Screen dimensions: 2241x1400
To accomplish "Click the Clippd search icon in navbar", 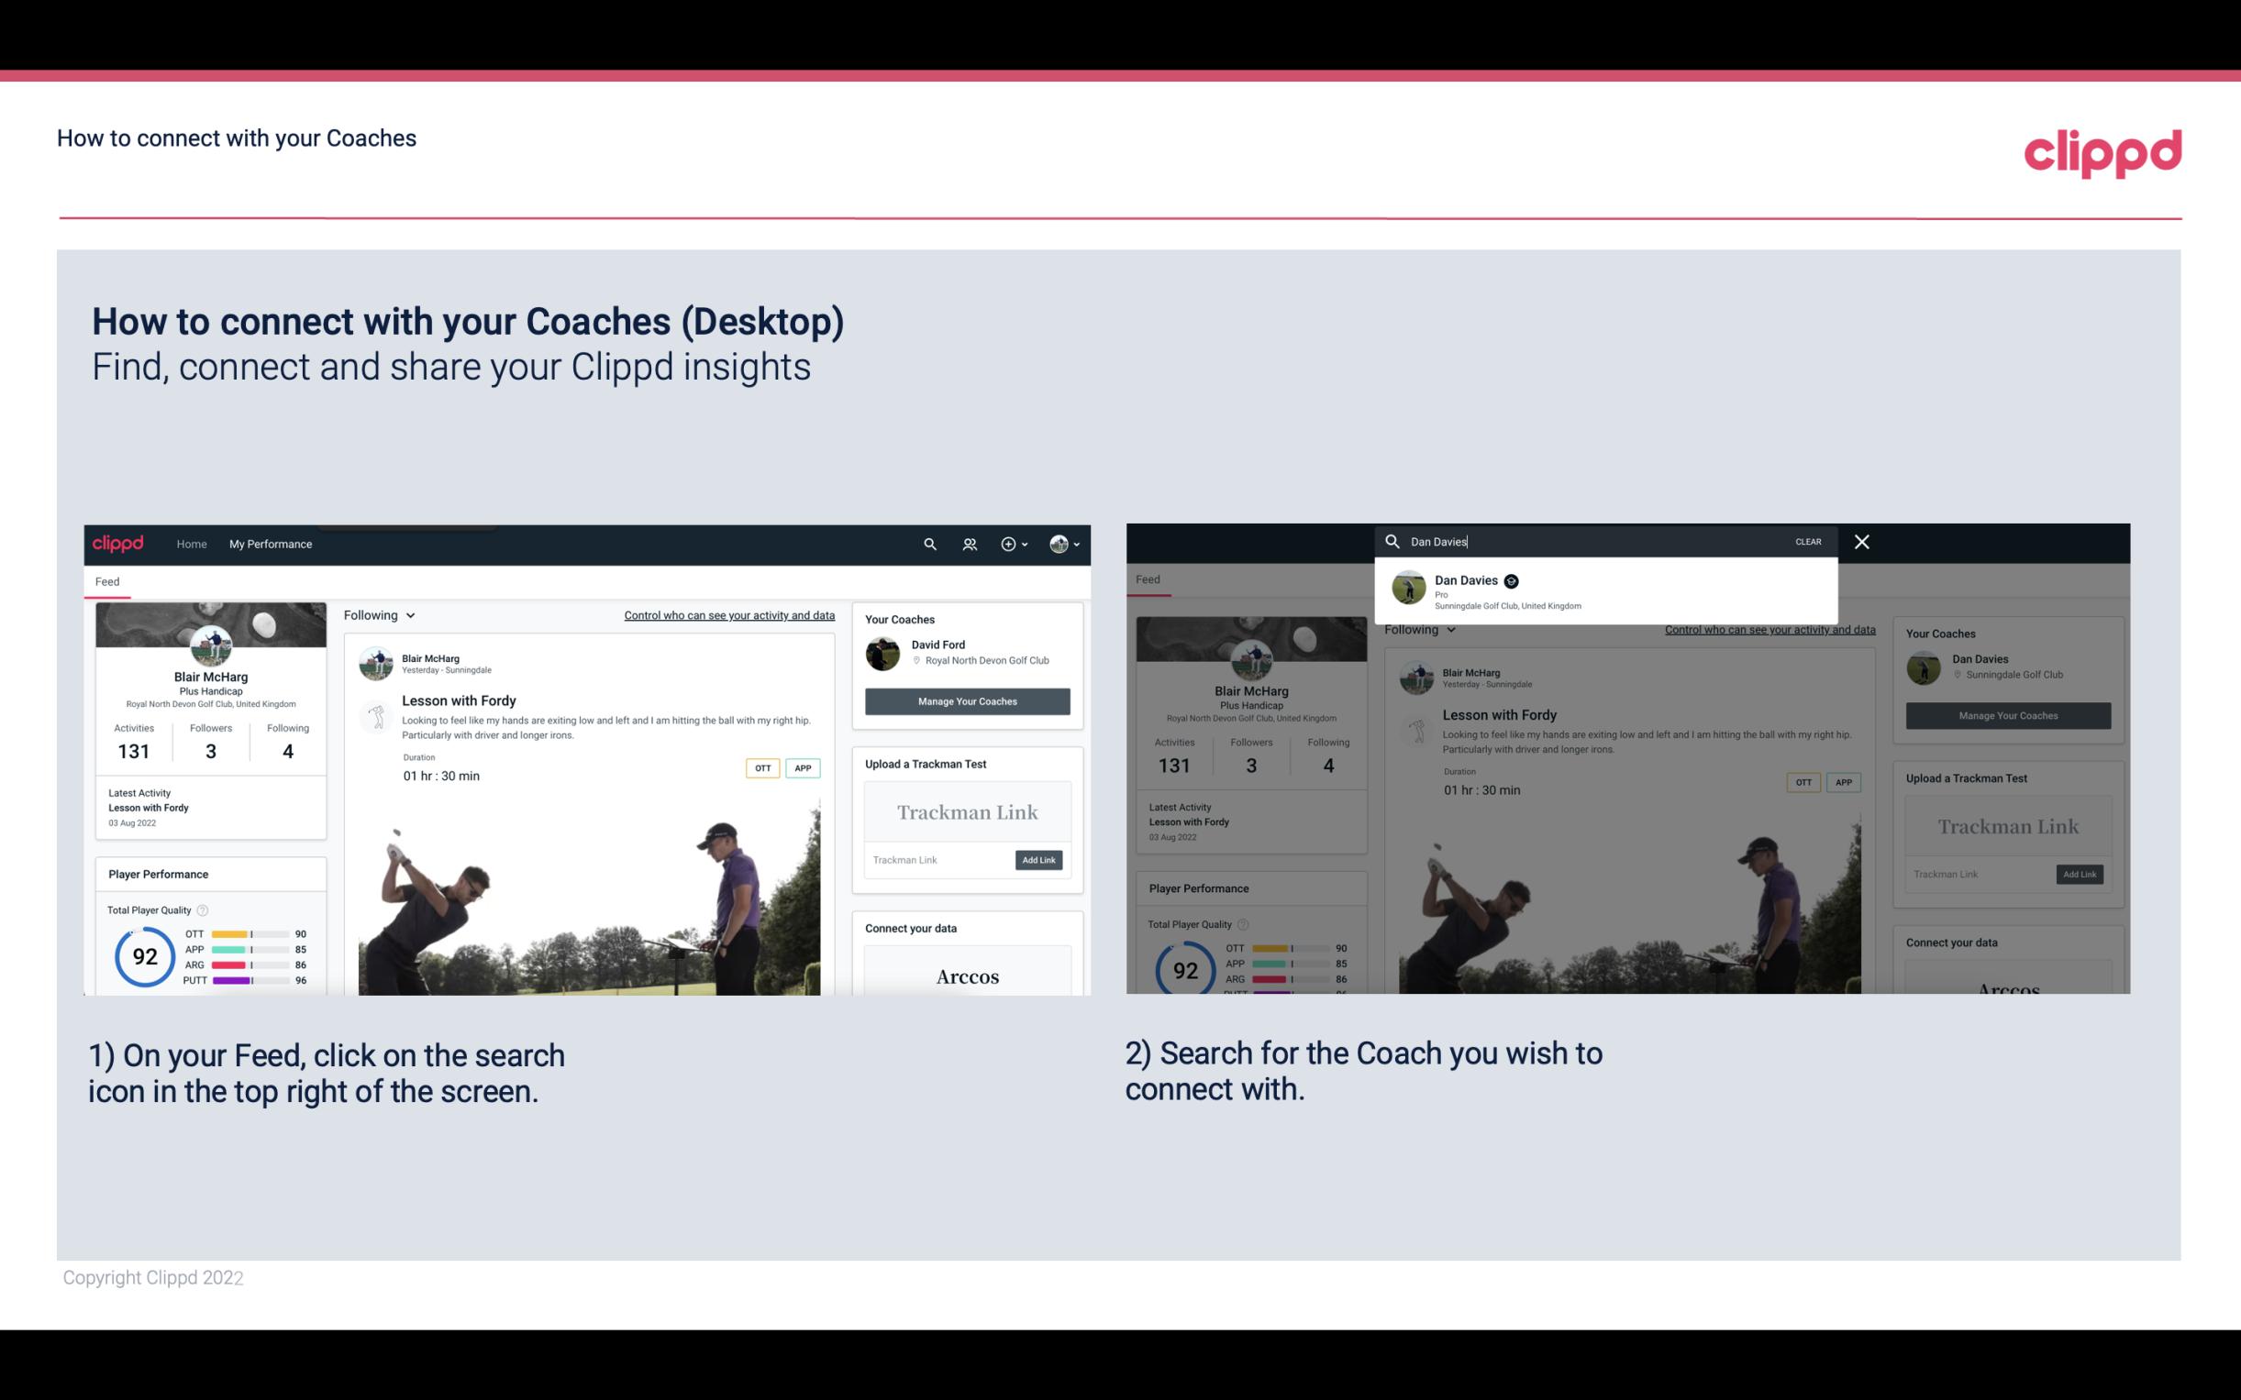I will click(x=929, y=544).
